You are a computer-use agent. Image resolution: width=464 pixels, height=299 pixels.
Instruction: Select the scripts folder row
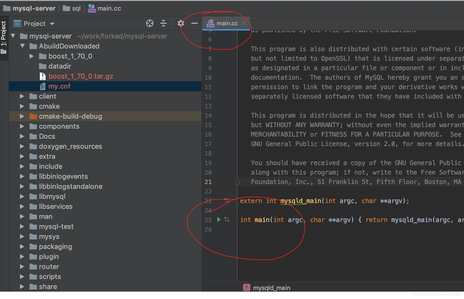pyautogui.click(x=105, y=277)
